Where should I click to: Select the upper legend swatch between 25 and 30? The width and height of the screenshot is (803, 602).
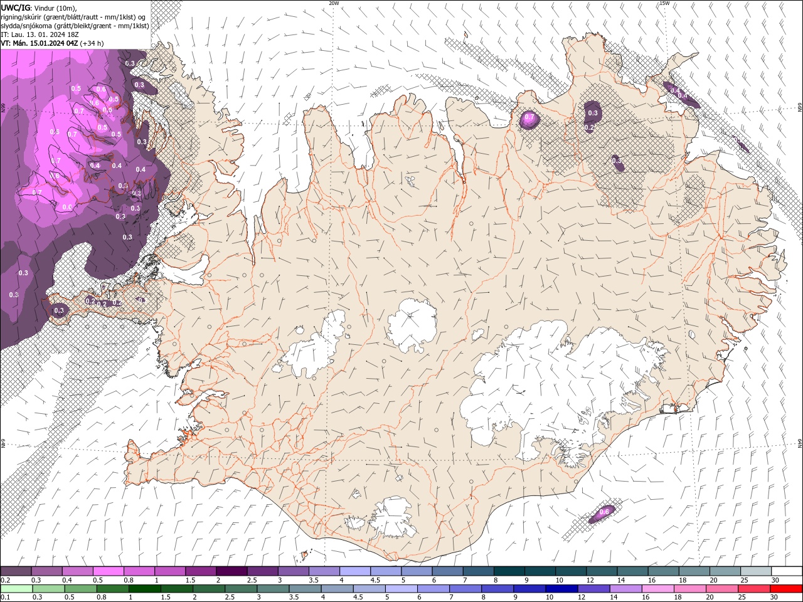tap(756, 571)
